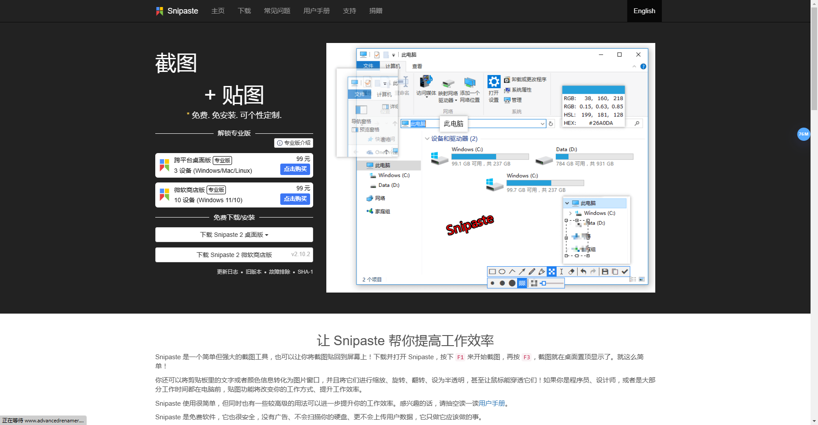The width and height of the screenshot is (818, 425).
Task: Click the 查看 ribbon tab in Explorer demo
Action: click(x=417, y=66)
